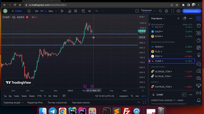
Task: Maximize the bottom panel icon
Action: [x=144, y=103]
